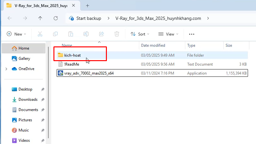Sort files by Date modified column
256x144 pixels.
click(153, 45)
